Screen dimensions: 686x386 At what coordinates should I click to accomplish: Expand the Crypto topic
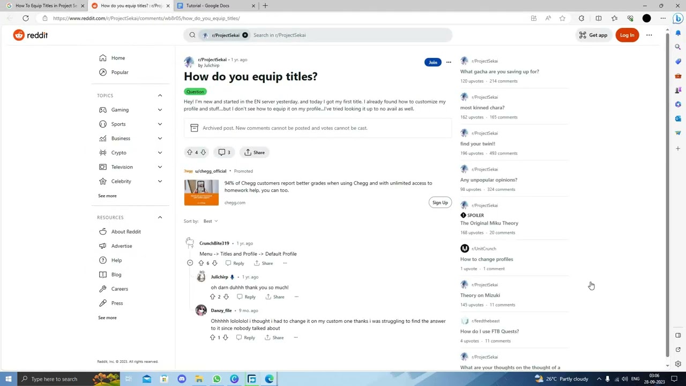[160, 153]
